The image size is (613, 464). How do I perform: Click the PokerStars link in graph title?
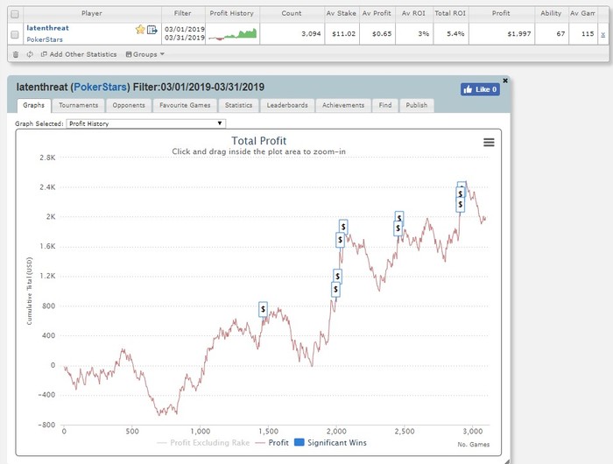click(100, 87)
